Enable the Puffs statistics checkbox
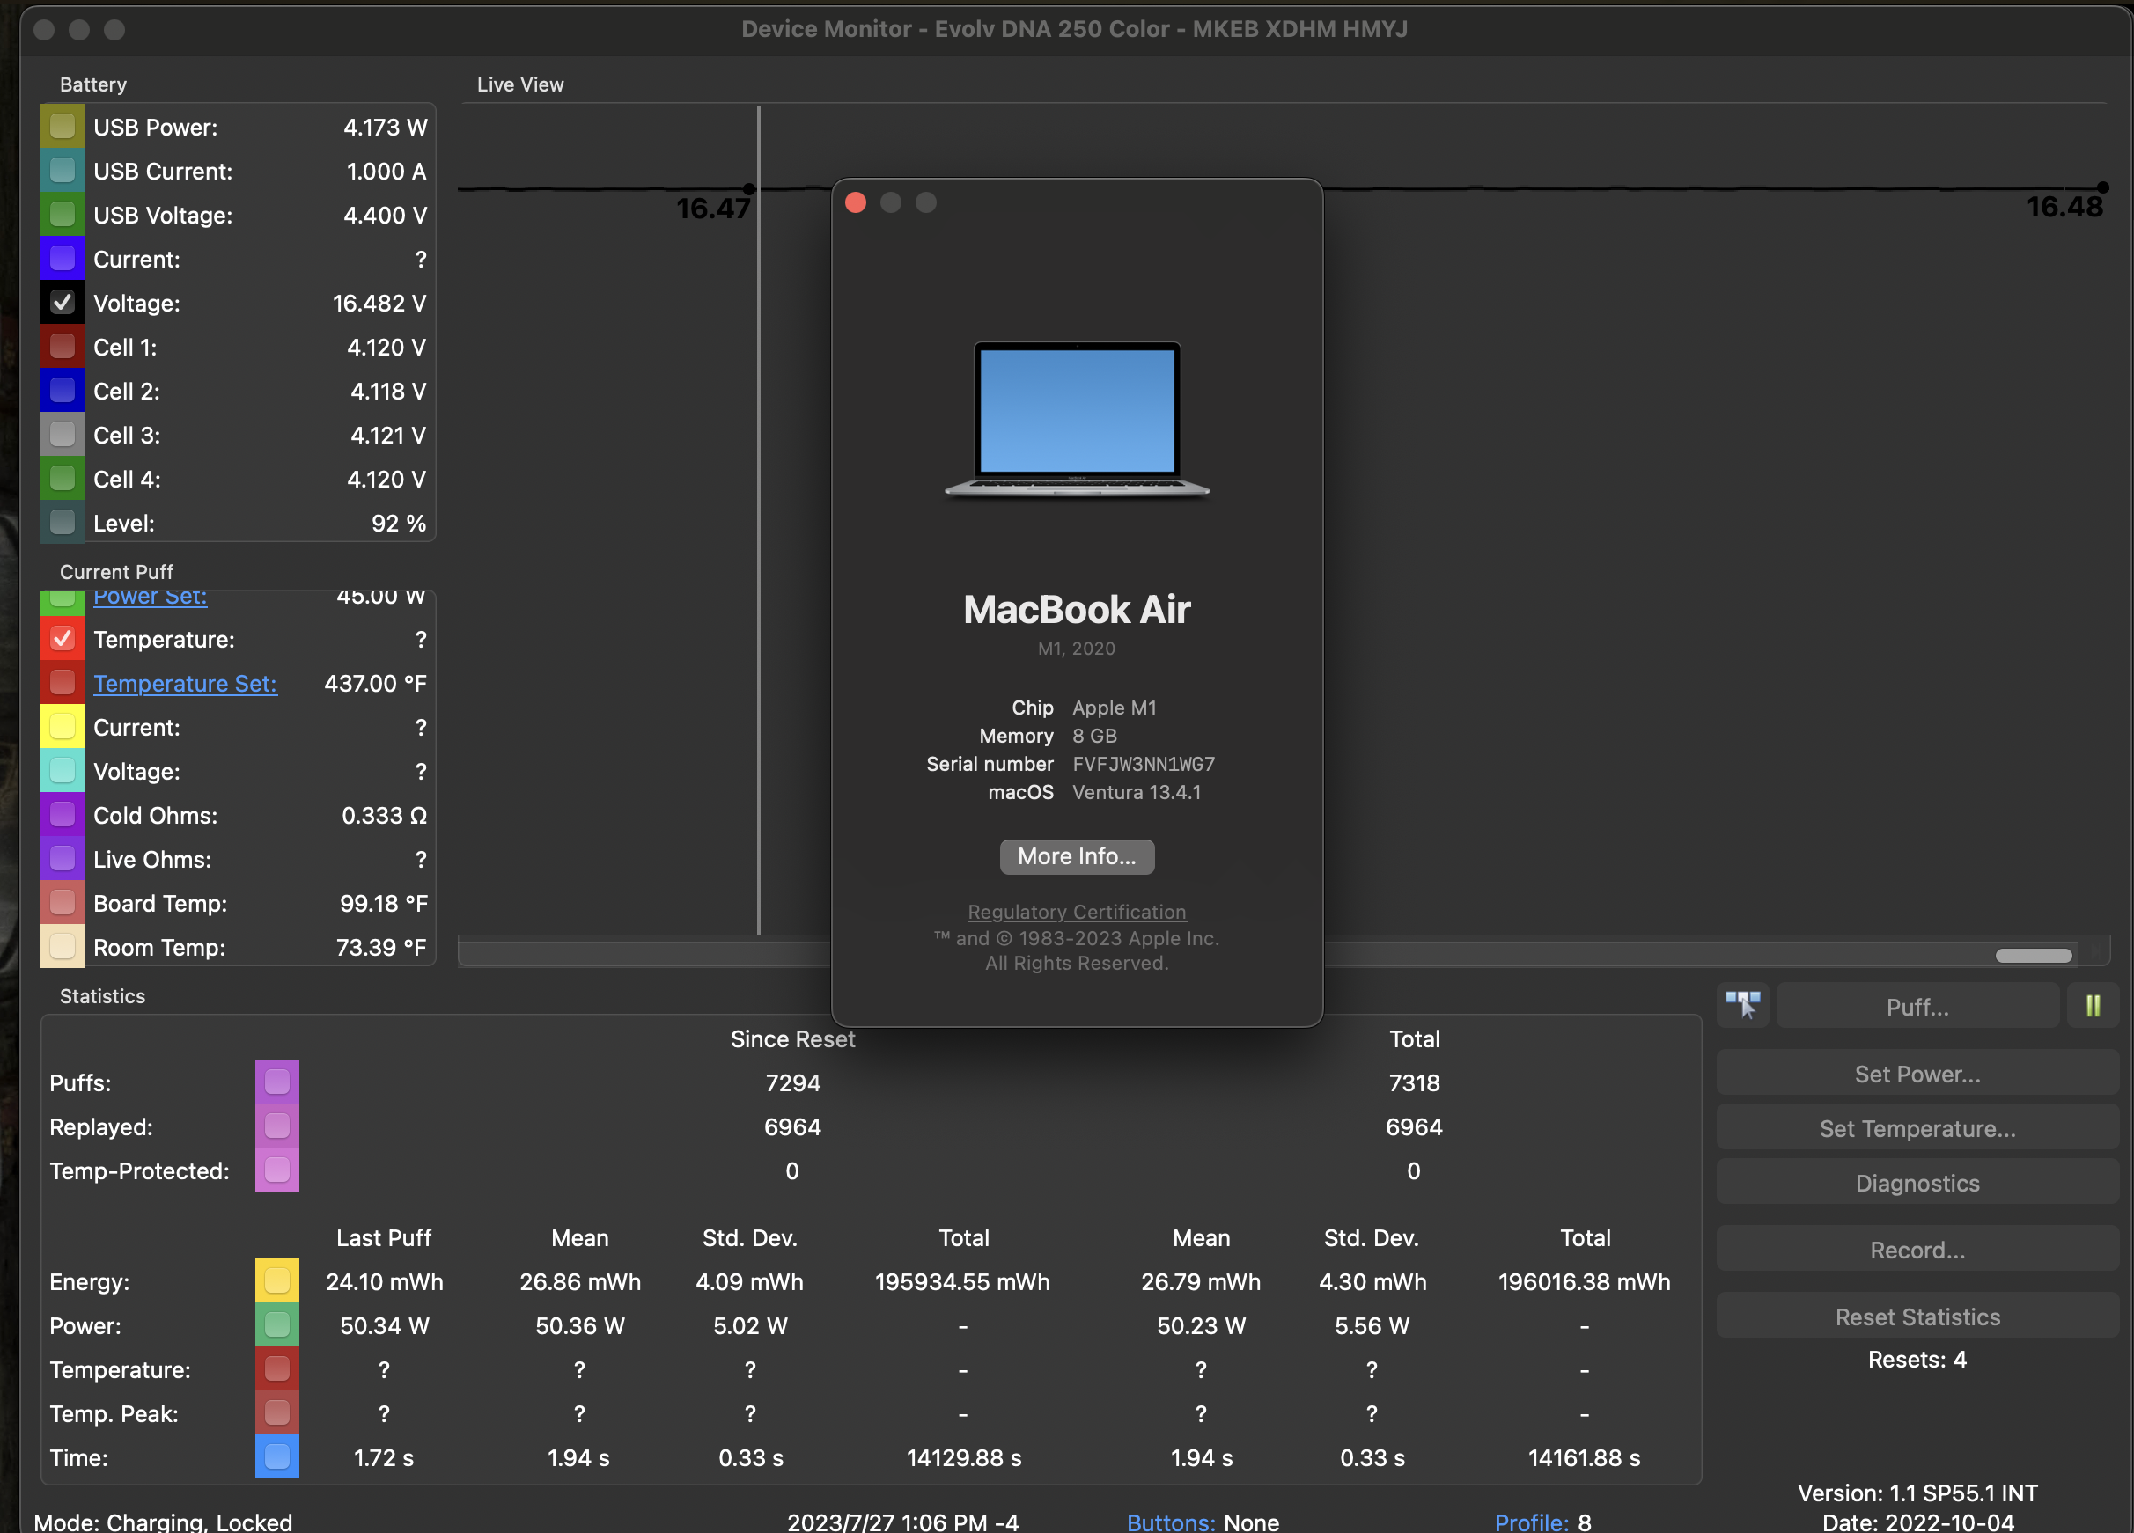The image size is (2134, 1533). (x=276, y=1082)
